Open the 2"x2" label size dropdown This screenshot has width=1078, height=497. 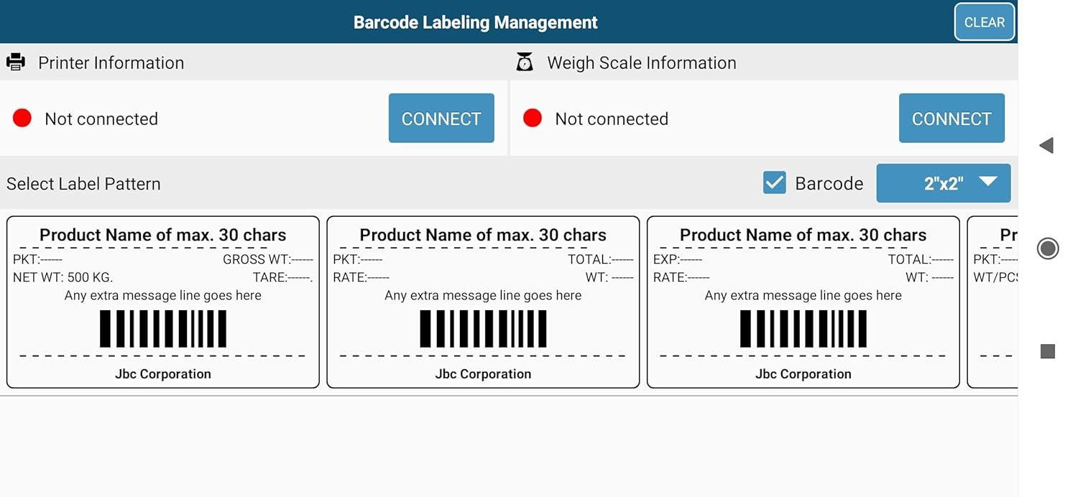943,183
